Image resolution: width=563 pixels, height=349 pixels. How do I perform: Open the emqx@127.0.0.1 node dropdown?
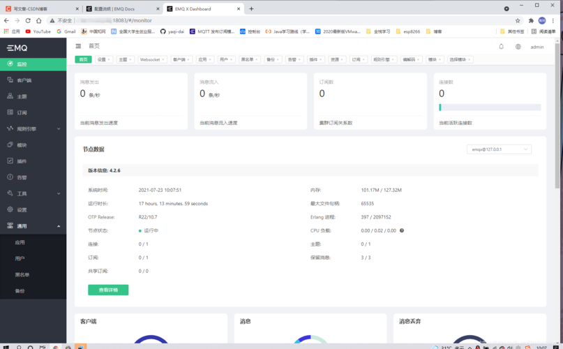coord(499,149)
